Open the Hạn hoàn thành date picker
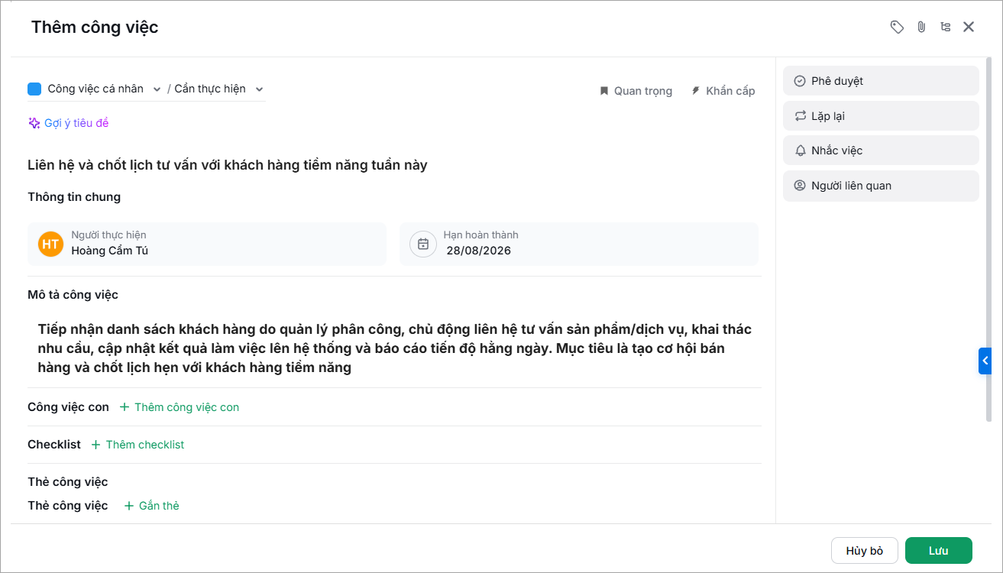This screenshot has height=573, width=1003. point(579,244)
